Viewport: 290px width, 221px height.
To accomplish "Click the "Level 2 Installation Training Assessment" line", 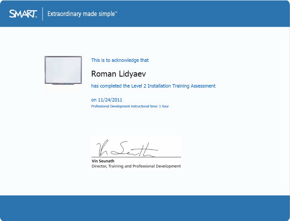I will pyautogui.click(x=153, y=86).
